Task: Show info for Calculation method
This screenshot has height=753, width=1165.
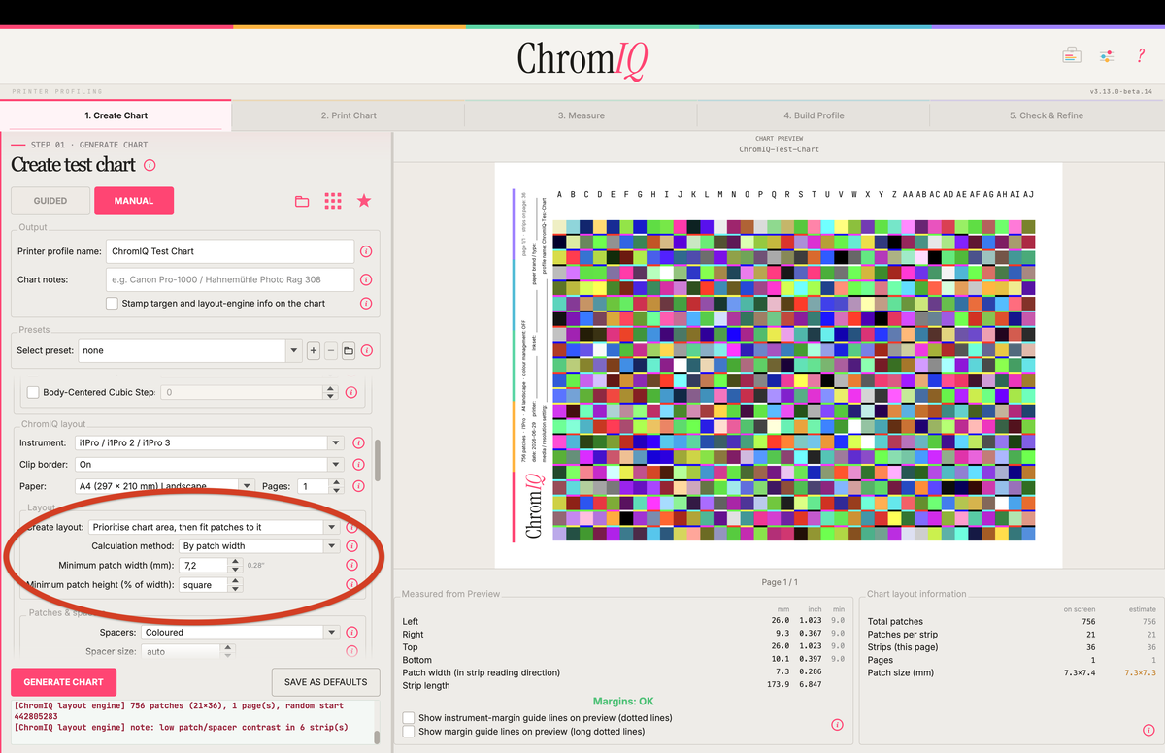Action: (351, 546)
